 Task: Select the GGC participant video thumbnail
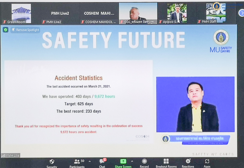coord(138,13)
